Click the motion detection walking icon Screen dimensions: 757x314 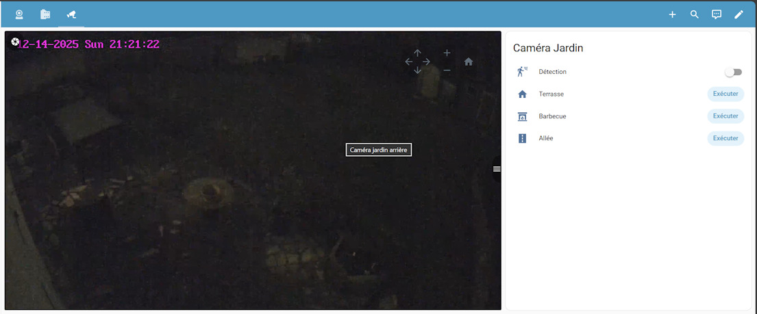pos(522,71)
